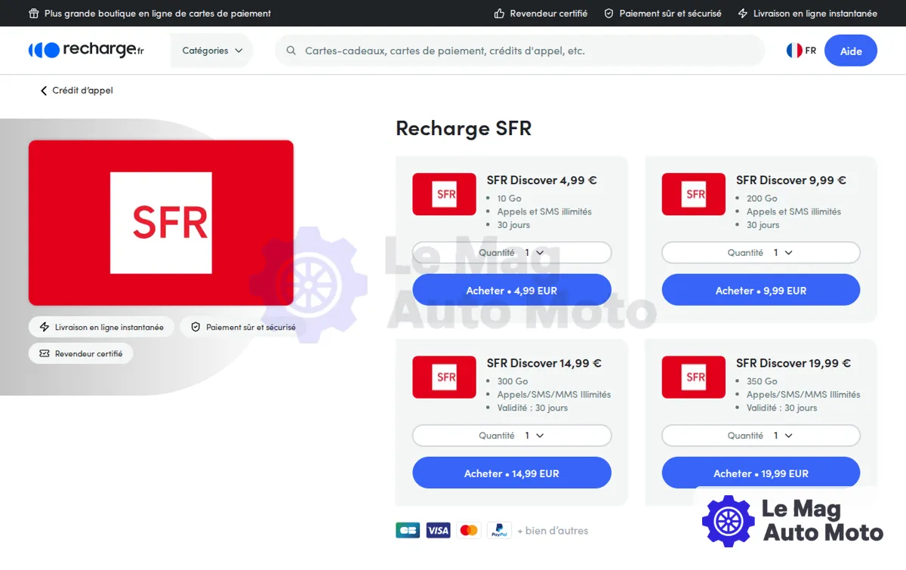This screenshot has height=570, width=906.
Task: Click Acheter 4,99 EUR button
Action: coord(512,290)
